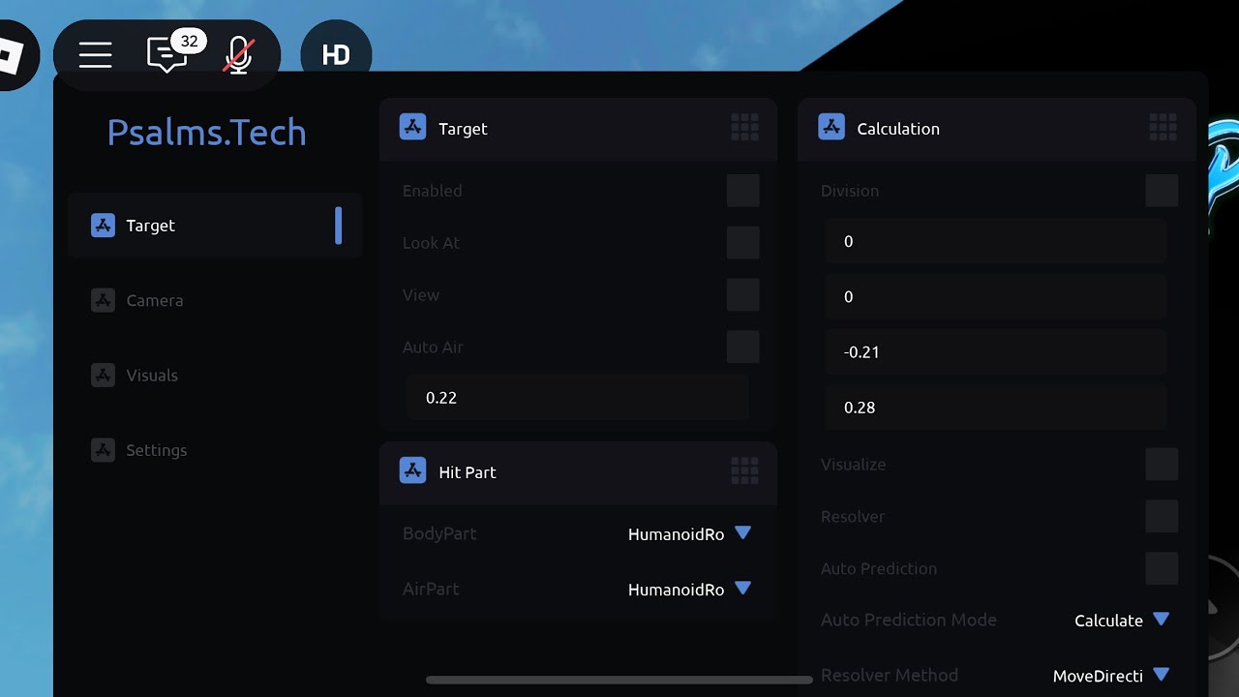The image size is (1239, 697).
Task: Click the first Calculation field showing 0
Action: 995,241
